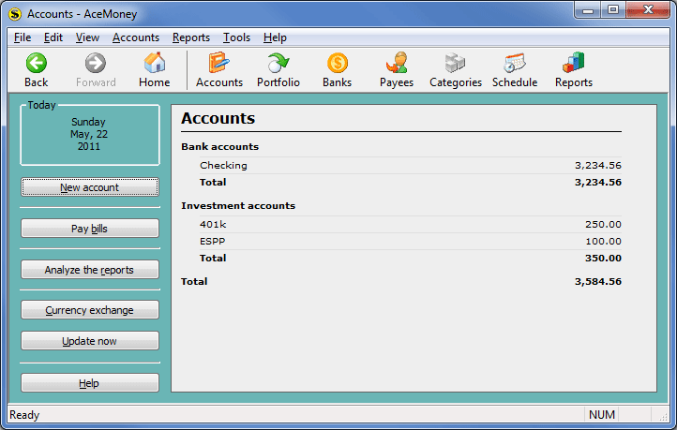Click the Investment accounts heading
The height and width of the screenshot is (430, 677).
click(238, 206)
